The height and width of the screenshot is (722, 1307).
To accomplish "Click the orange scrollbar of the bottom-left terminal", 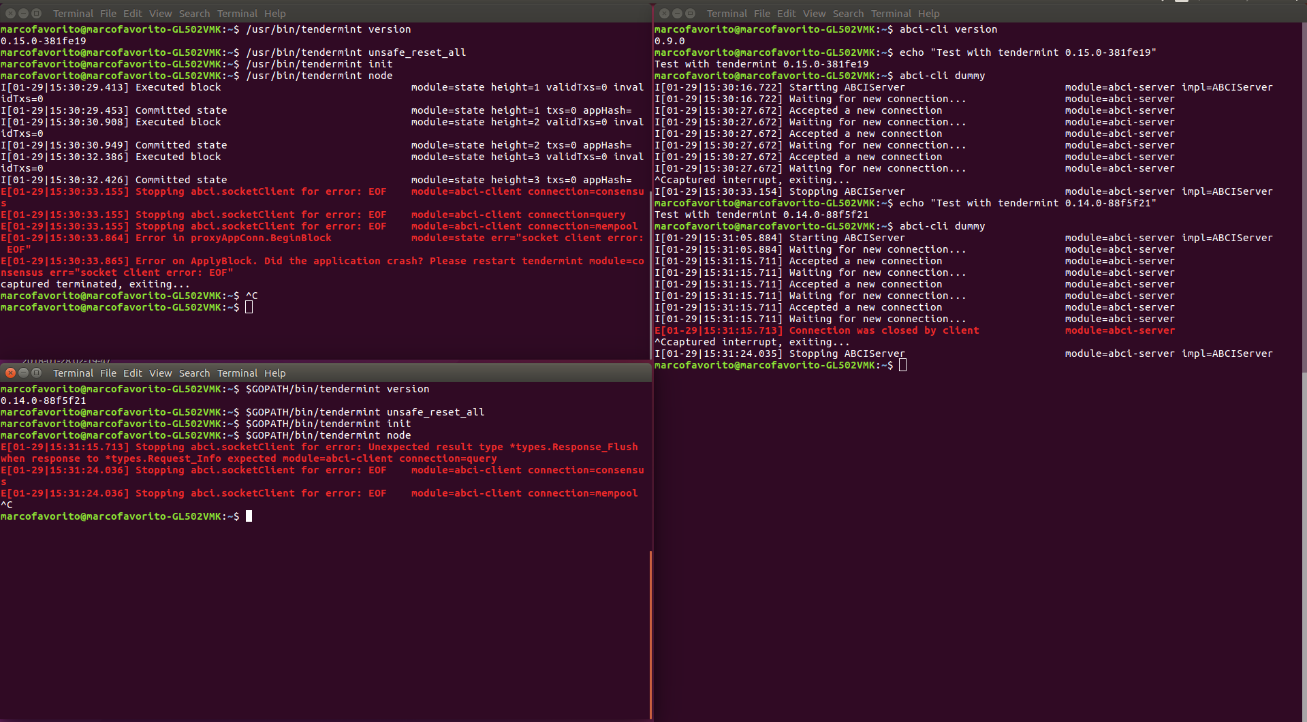I will (650, 633).
